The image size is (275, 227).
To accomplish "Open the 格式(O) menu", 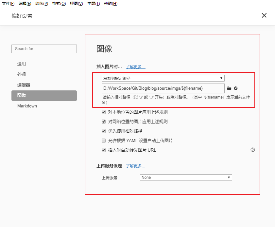I will pos(59,4).
